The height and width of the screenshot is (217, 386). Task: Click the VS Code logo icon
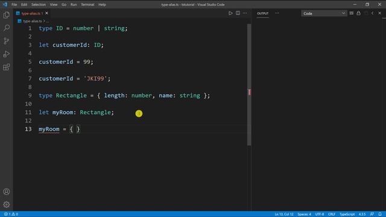(5, 4)
